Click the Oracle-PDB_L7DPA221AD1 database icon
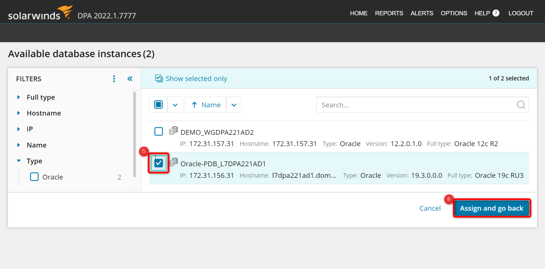545x269 pixels. (173, 162)
